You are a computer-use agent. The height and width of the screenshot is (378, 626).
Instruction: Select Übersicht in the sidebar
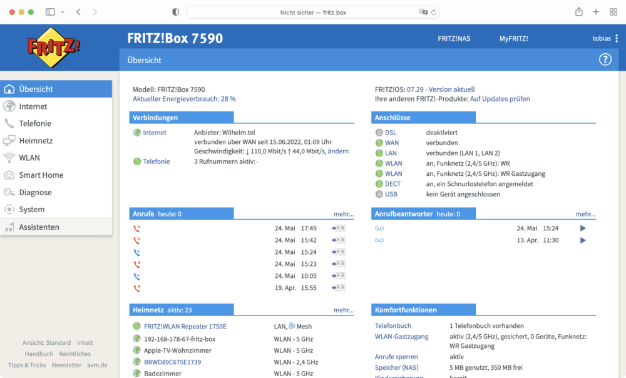(56, 89)
